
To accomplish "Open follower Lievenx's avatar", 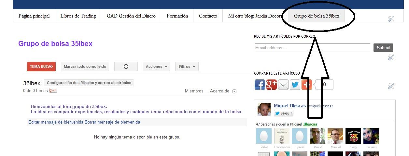I will (x=371, y=136).
